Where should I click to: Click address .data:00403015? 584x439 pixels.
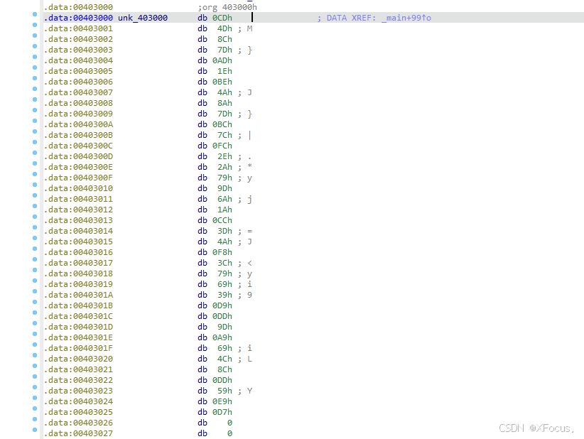click(78, 242)
